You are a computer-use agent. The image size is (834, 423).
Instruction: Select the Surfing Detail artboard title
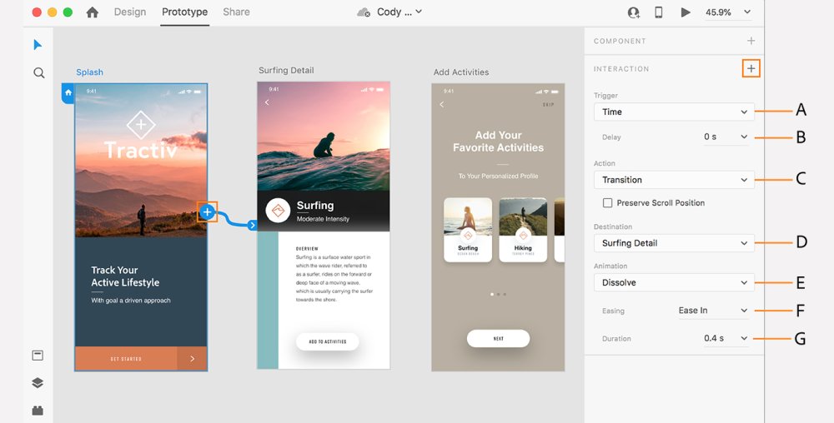point(286,70)
